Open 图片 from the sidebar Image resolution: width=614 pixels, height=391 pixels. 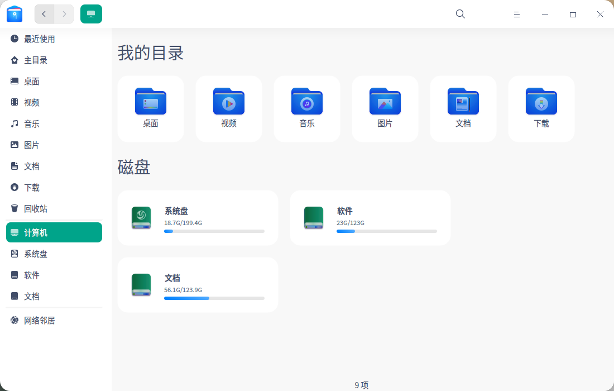coord(54,145)
